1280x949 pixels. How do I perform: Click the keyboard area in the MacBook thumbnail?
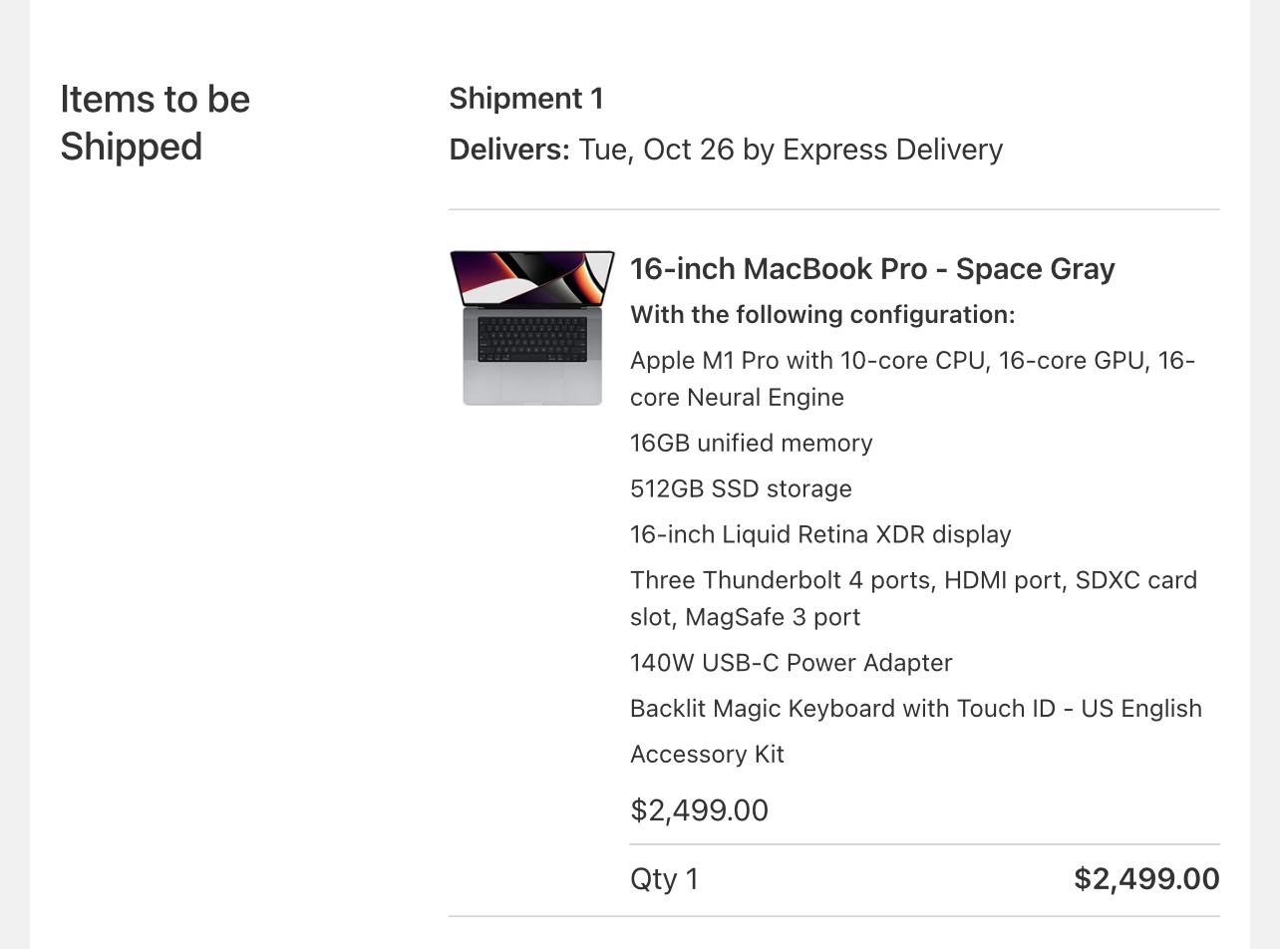click(x=532, y=339)
